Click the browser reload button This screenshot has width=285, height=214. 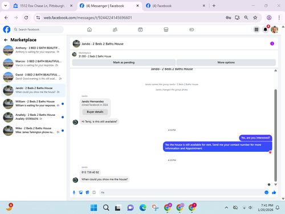point(26,18)
